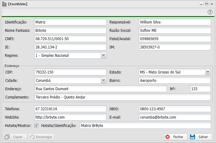
Task: Click the Copiar pages icon
Action: pos(7,137)
